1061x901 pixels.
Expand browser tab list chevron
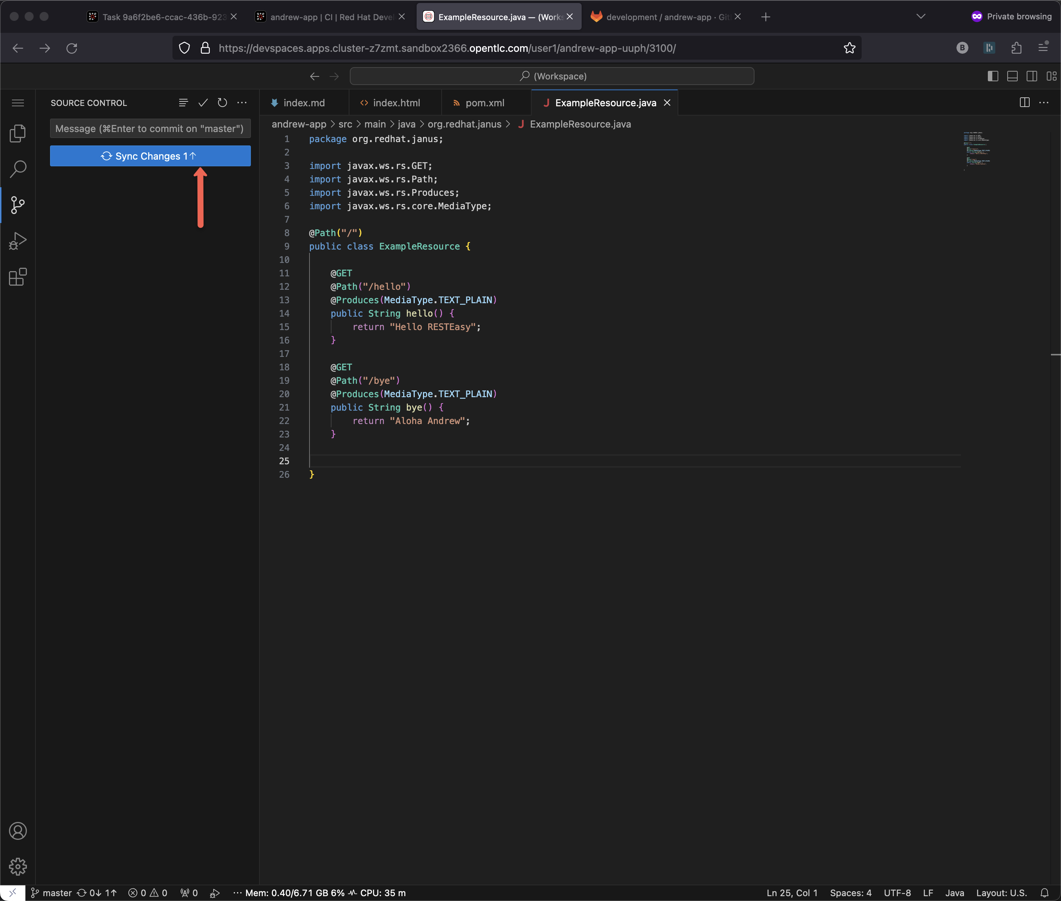920,16
